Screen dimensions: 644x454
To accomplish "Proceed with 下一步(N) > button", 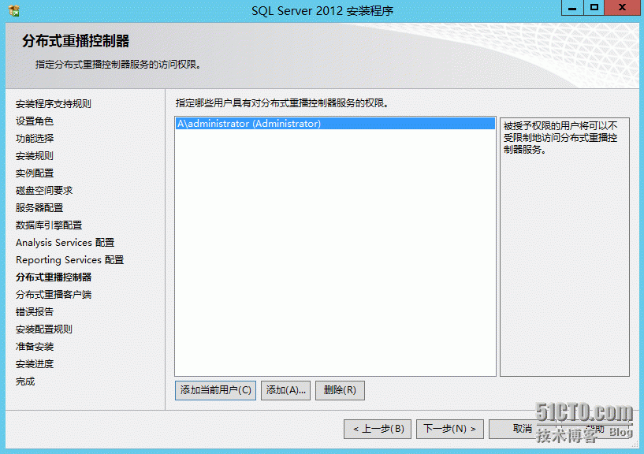I will coord(450,429).
